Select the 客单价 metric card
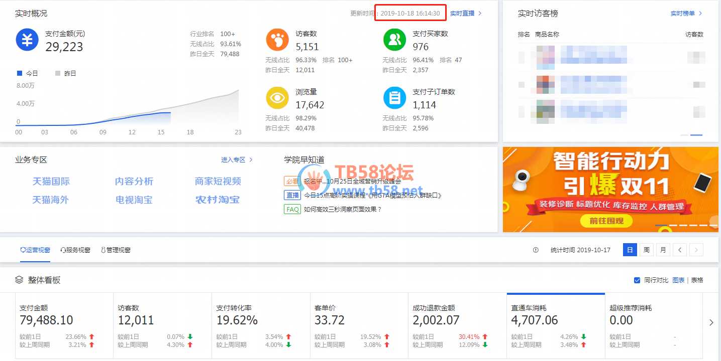Viewport: 721px width, 361px height. click(359, 326)
